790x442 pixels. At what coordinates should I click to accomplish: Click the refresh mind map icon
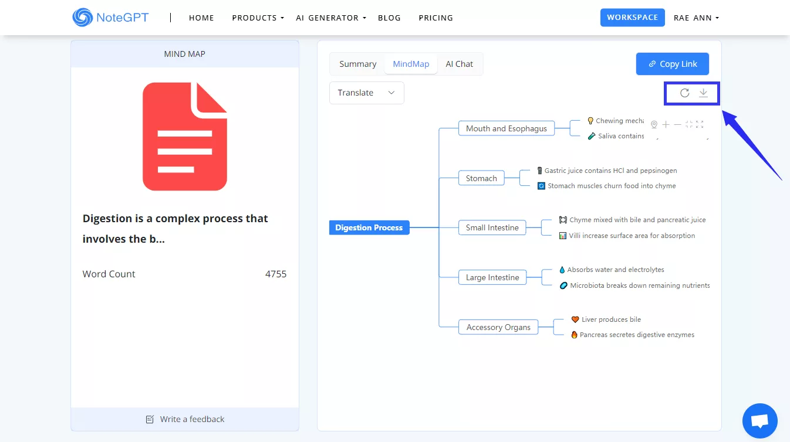684,93
